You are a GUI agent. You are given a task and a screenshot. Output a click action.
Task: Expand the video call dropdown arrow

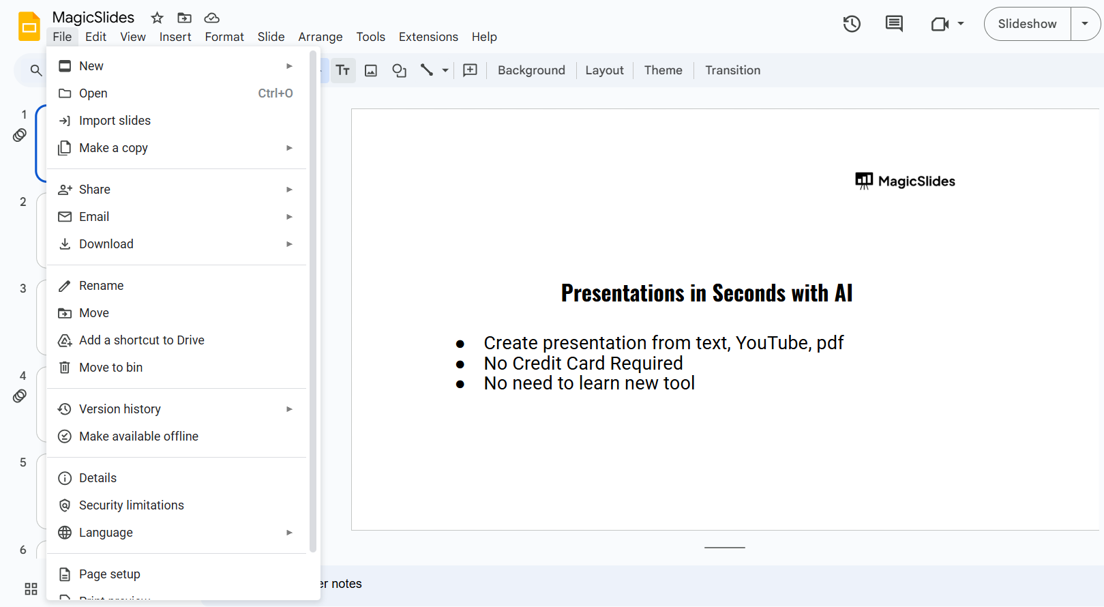[x=961, y=24]
